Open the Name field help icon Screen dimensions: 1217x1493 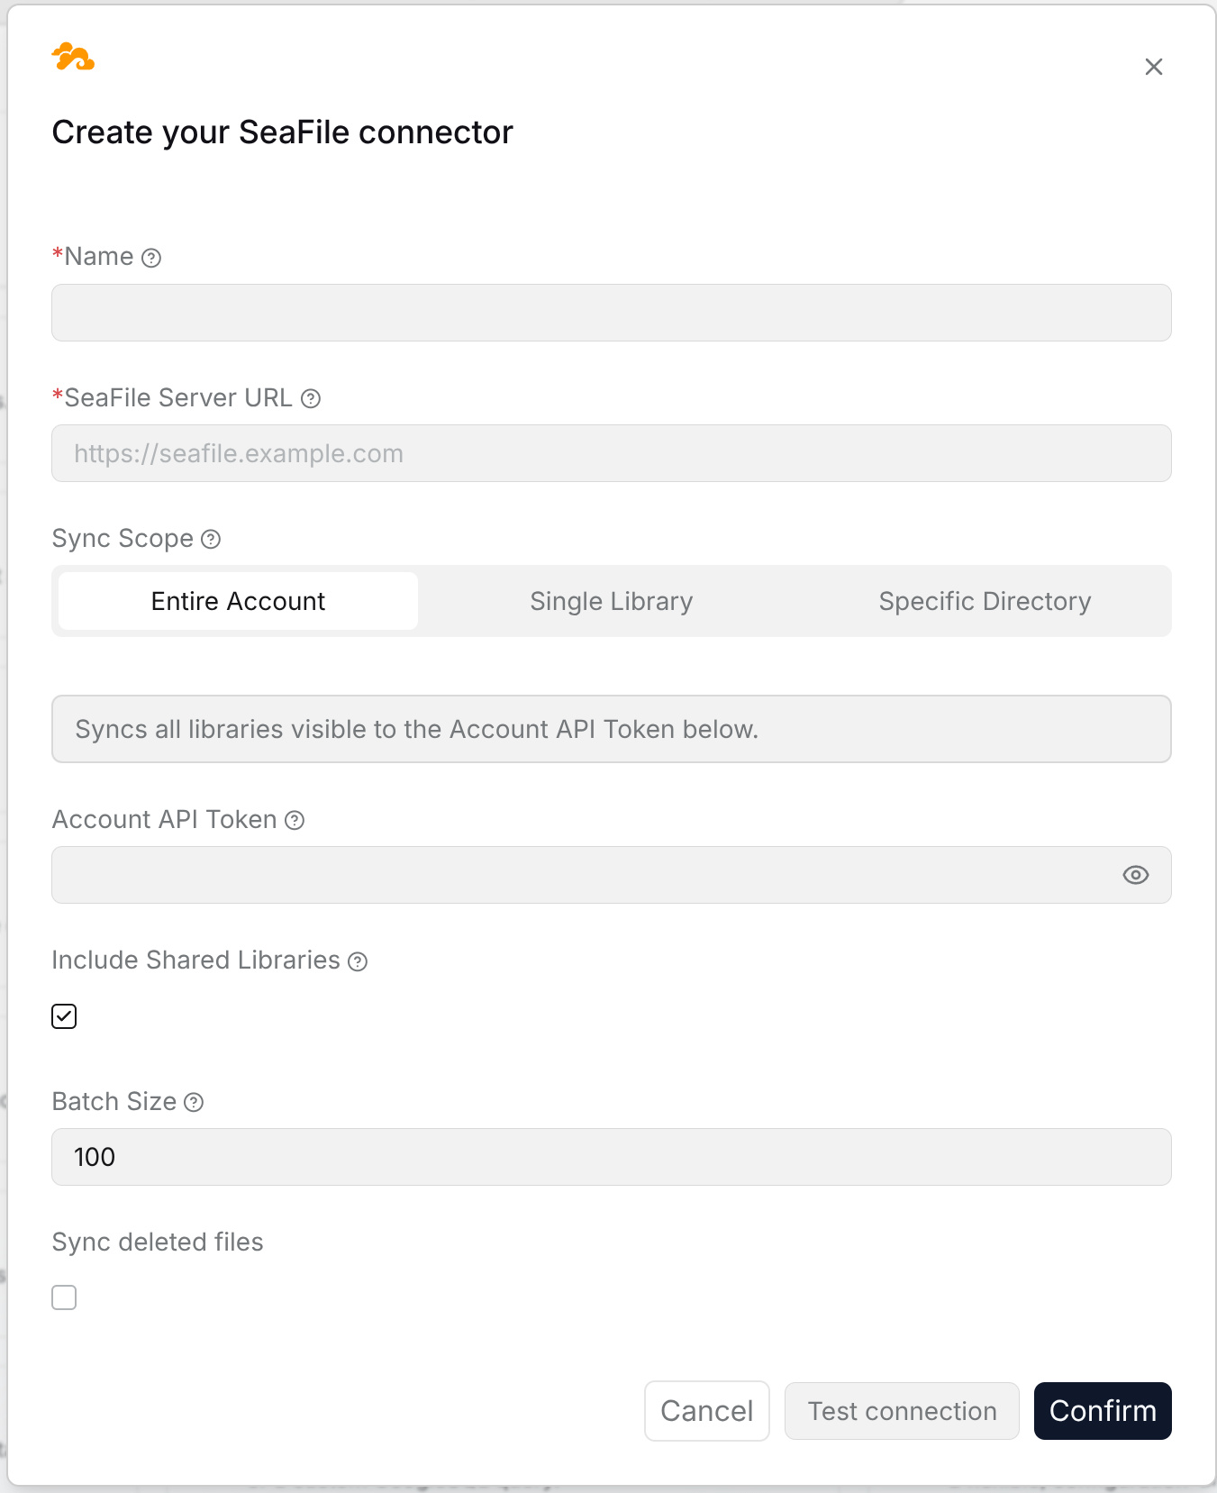tap(151, 258)
